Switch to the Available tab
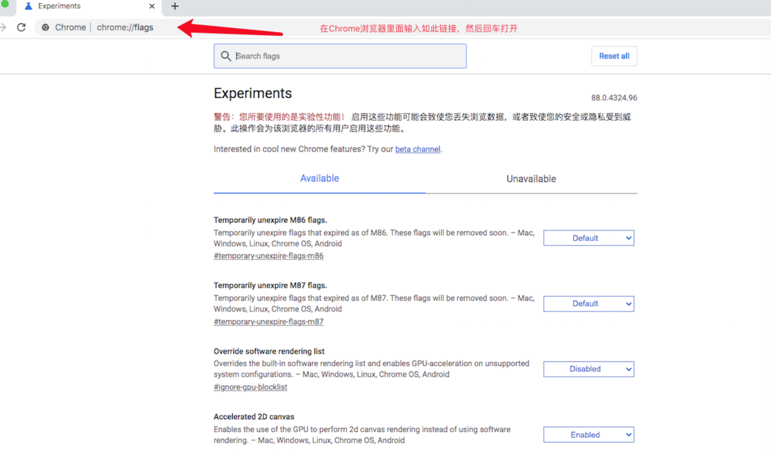This screenshot has width=771, height=449. (320, 178)
